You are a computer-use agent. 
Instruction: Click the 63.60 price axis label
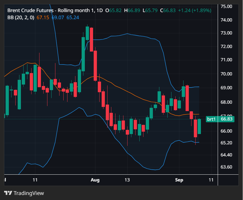[x=226, y=167]
